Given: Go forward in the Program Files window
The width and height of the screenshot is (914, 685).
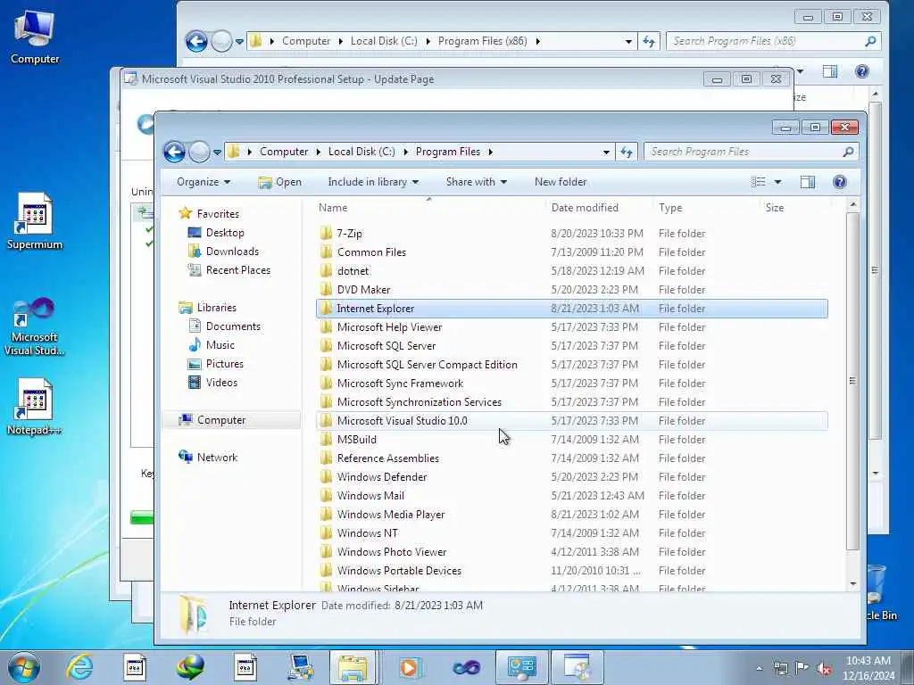Looking at the screenshot, I should (199, 152).
